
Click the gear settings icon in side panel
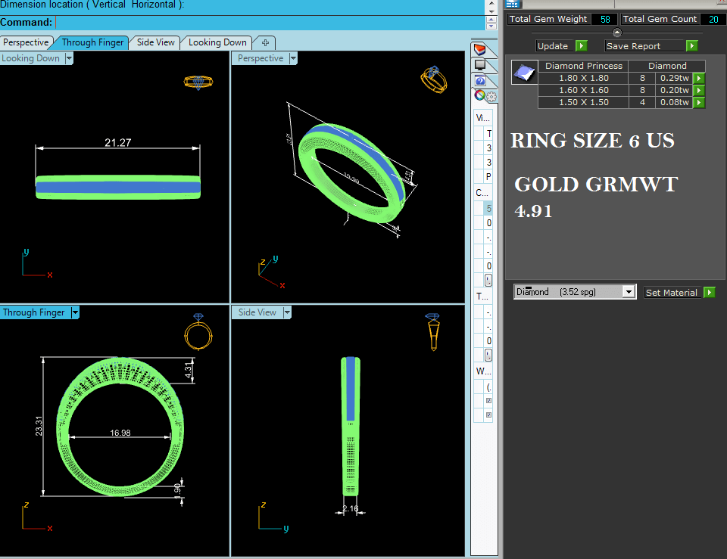(491, 97)
